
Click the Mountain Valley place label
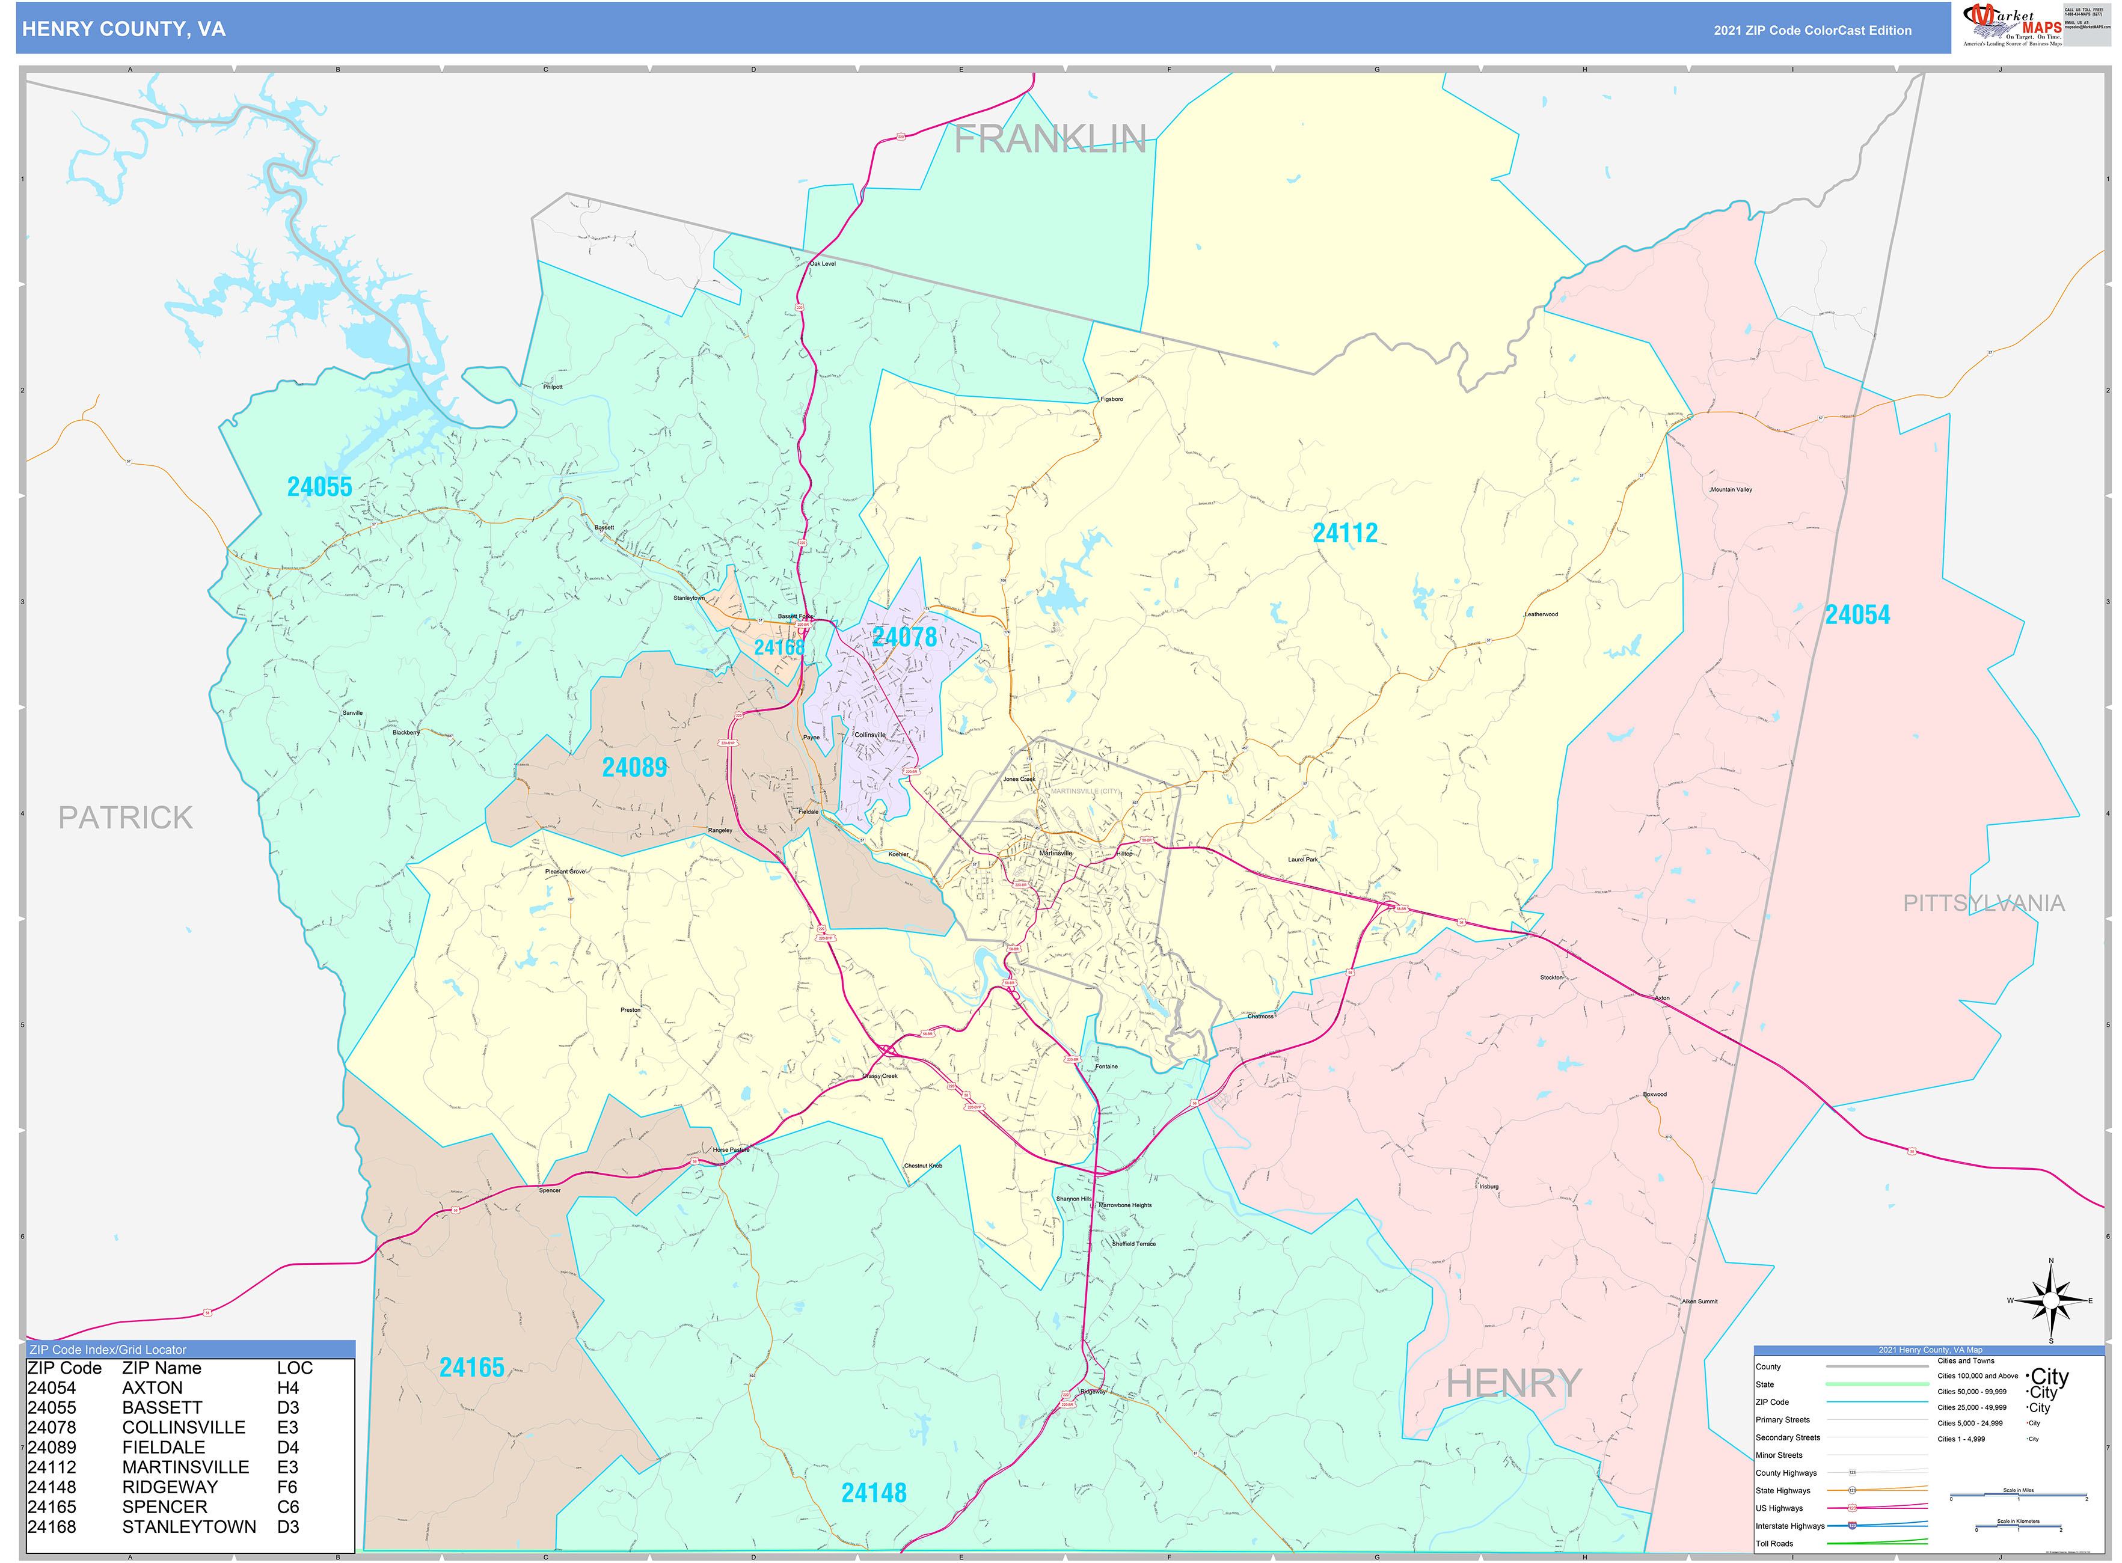point(1731,490)
